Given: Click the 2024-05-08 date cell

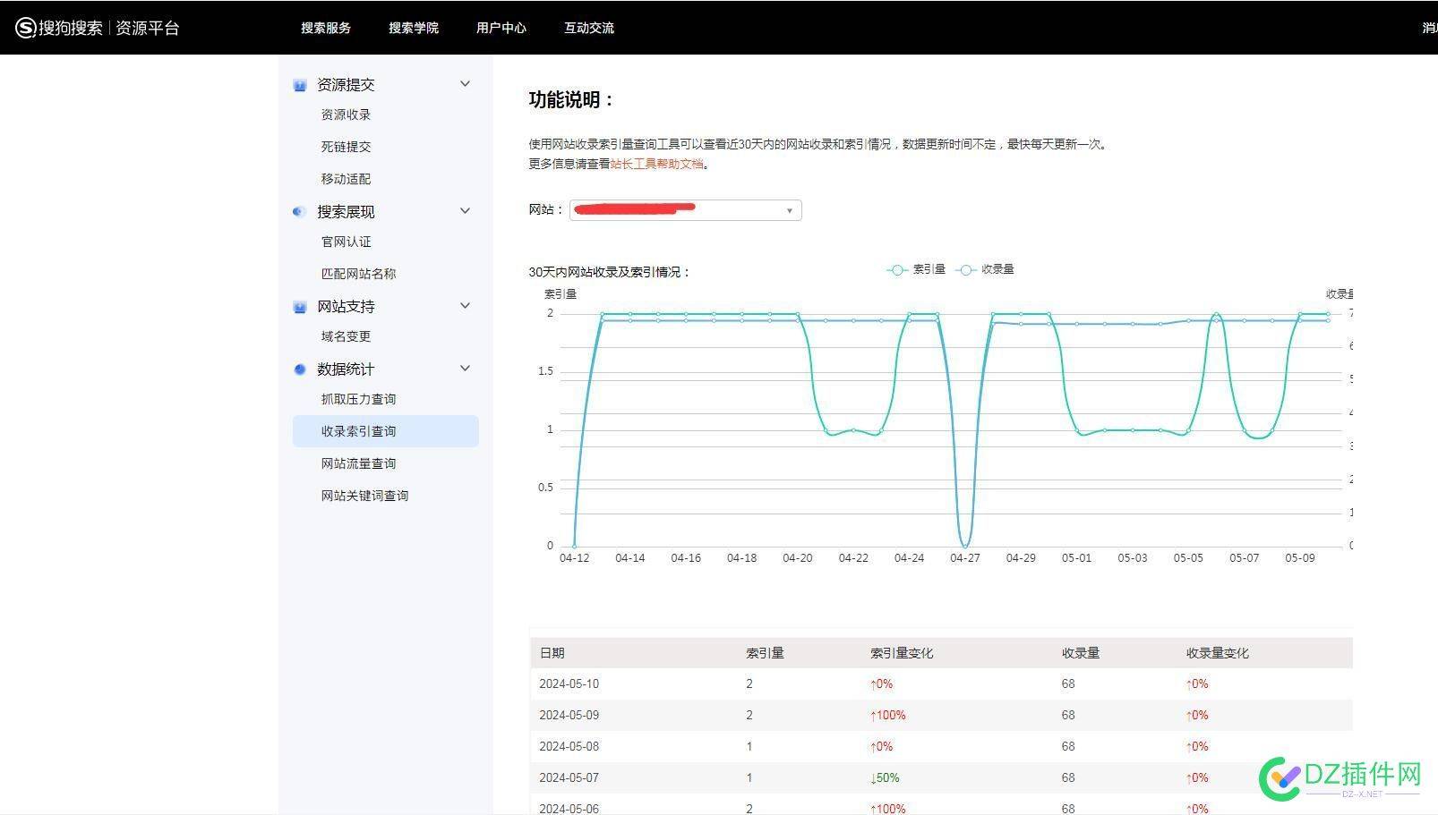Looking at the screenshot, I should (x=569, y=746).
